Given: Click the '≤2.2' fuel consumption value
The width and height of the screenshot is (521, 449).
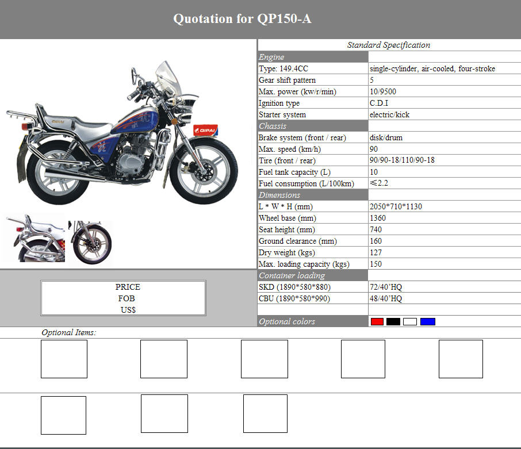Looking at the screenshot, I should (379, 183).
